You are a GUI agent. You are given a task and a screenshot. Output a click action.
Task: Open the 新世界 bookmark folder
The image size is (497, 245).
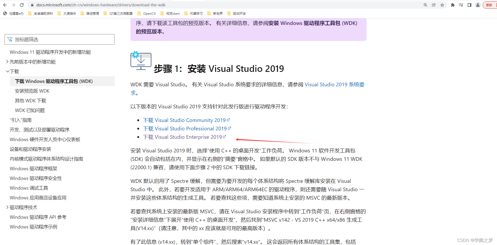point(215,13)
